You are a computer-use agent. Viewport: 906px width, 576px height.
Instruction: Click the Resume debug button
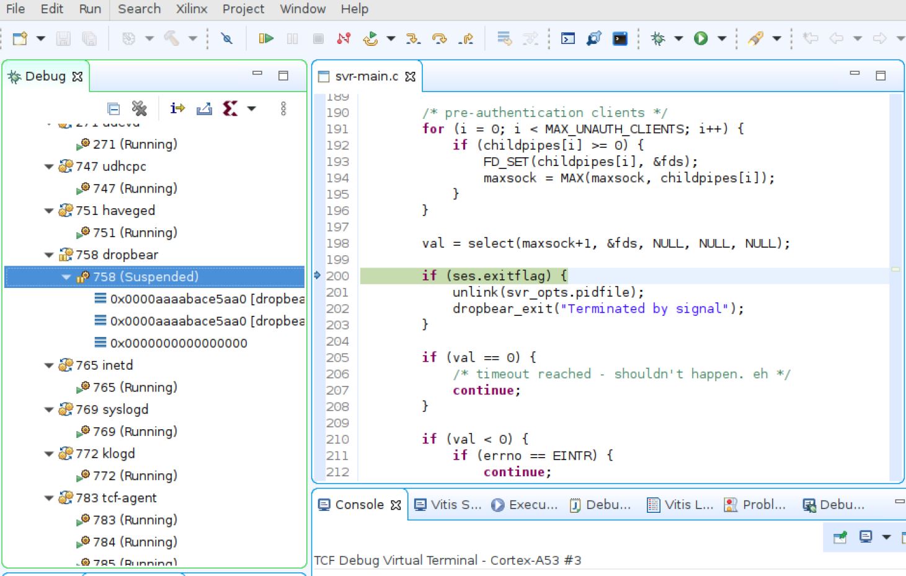pyautogui.click(x=266, y=38)
